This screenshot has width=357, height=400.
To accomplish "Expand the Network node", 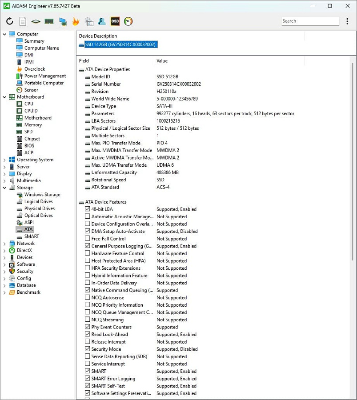I will point(4,244).
